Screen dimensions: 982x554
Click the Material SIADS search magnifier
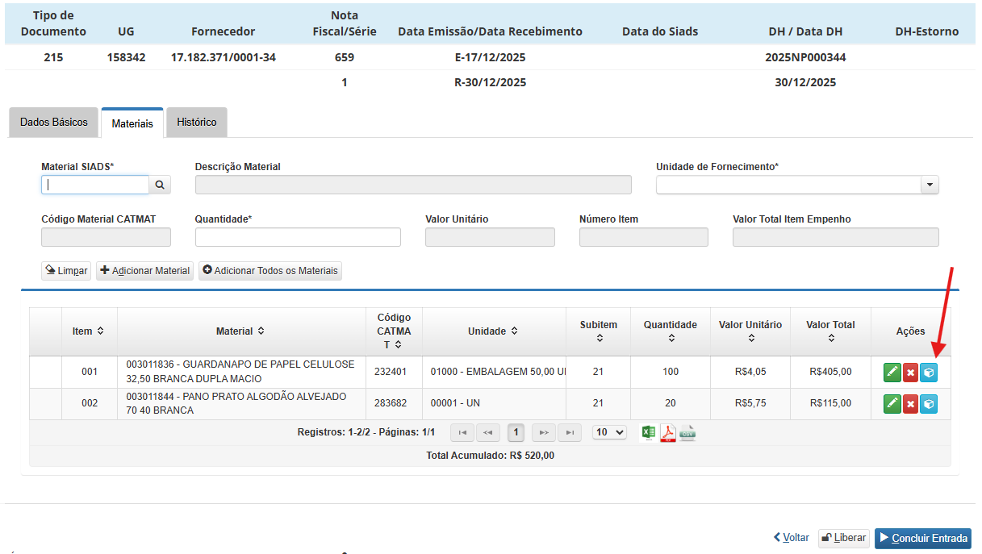160,185
